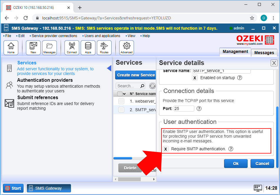Toggle Require SMTP authentication checkbox
The width and height of the screenshot is (280, 195).
(x=165, y=149)
